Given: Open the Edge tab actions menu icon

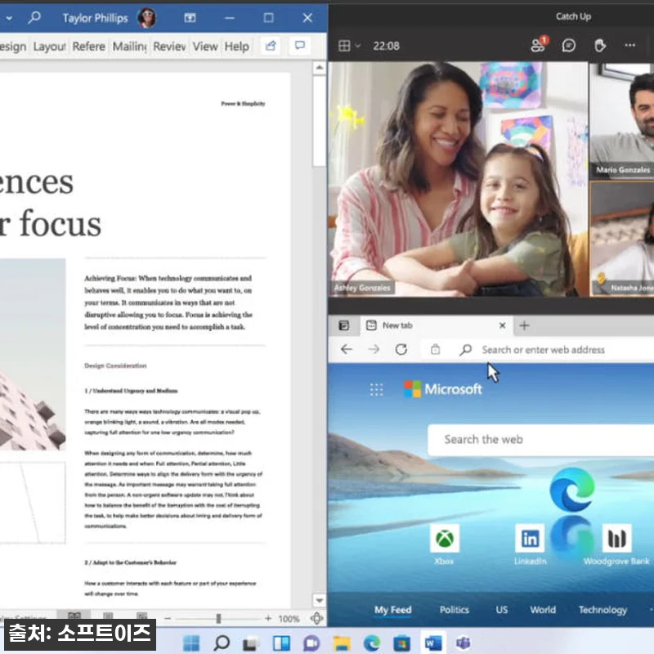Looking at the screenshot, I should [343, 325].
